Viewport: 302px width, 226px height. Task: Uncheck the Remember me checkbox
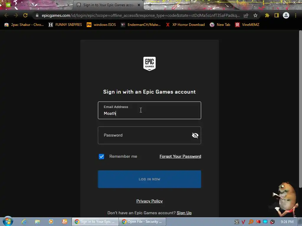101,157
